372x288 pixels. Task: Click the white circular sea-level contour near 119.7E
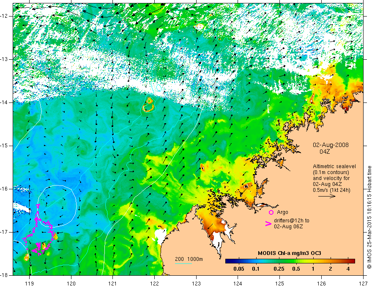[57, 206]
